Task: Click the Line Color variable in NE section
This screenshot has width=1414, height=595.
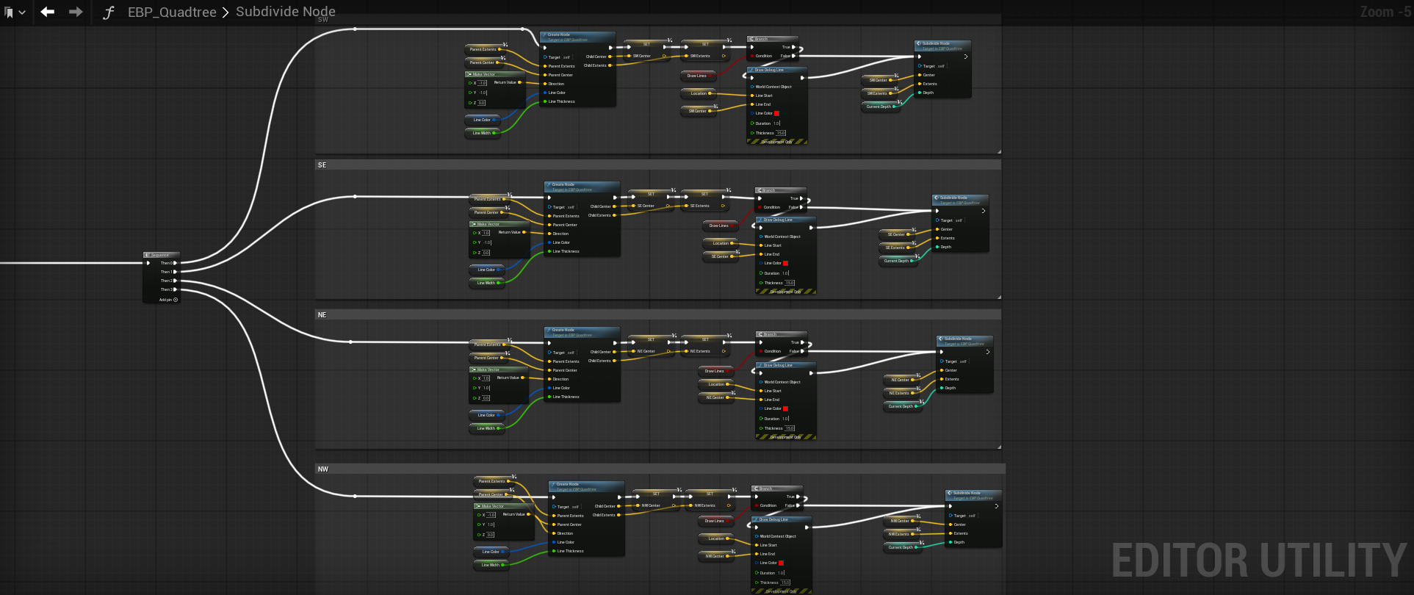Action: (x=487, y=415)
